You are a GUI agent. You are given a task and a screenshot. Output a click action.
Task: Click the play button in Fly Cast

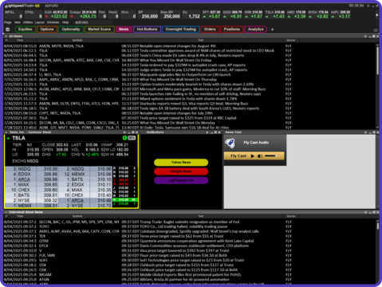tap(252, 156)
